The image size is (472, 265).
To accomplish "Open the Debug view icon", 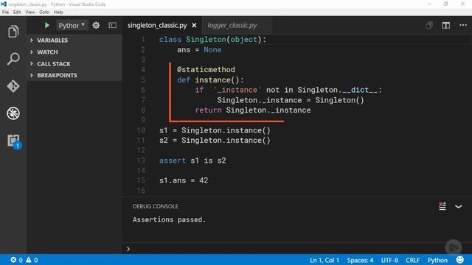I will tap(13, 113).
